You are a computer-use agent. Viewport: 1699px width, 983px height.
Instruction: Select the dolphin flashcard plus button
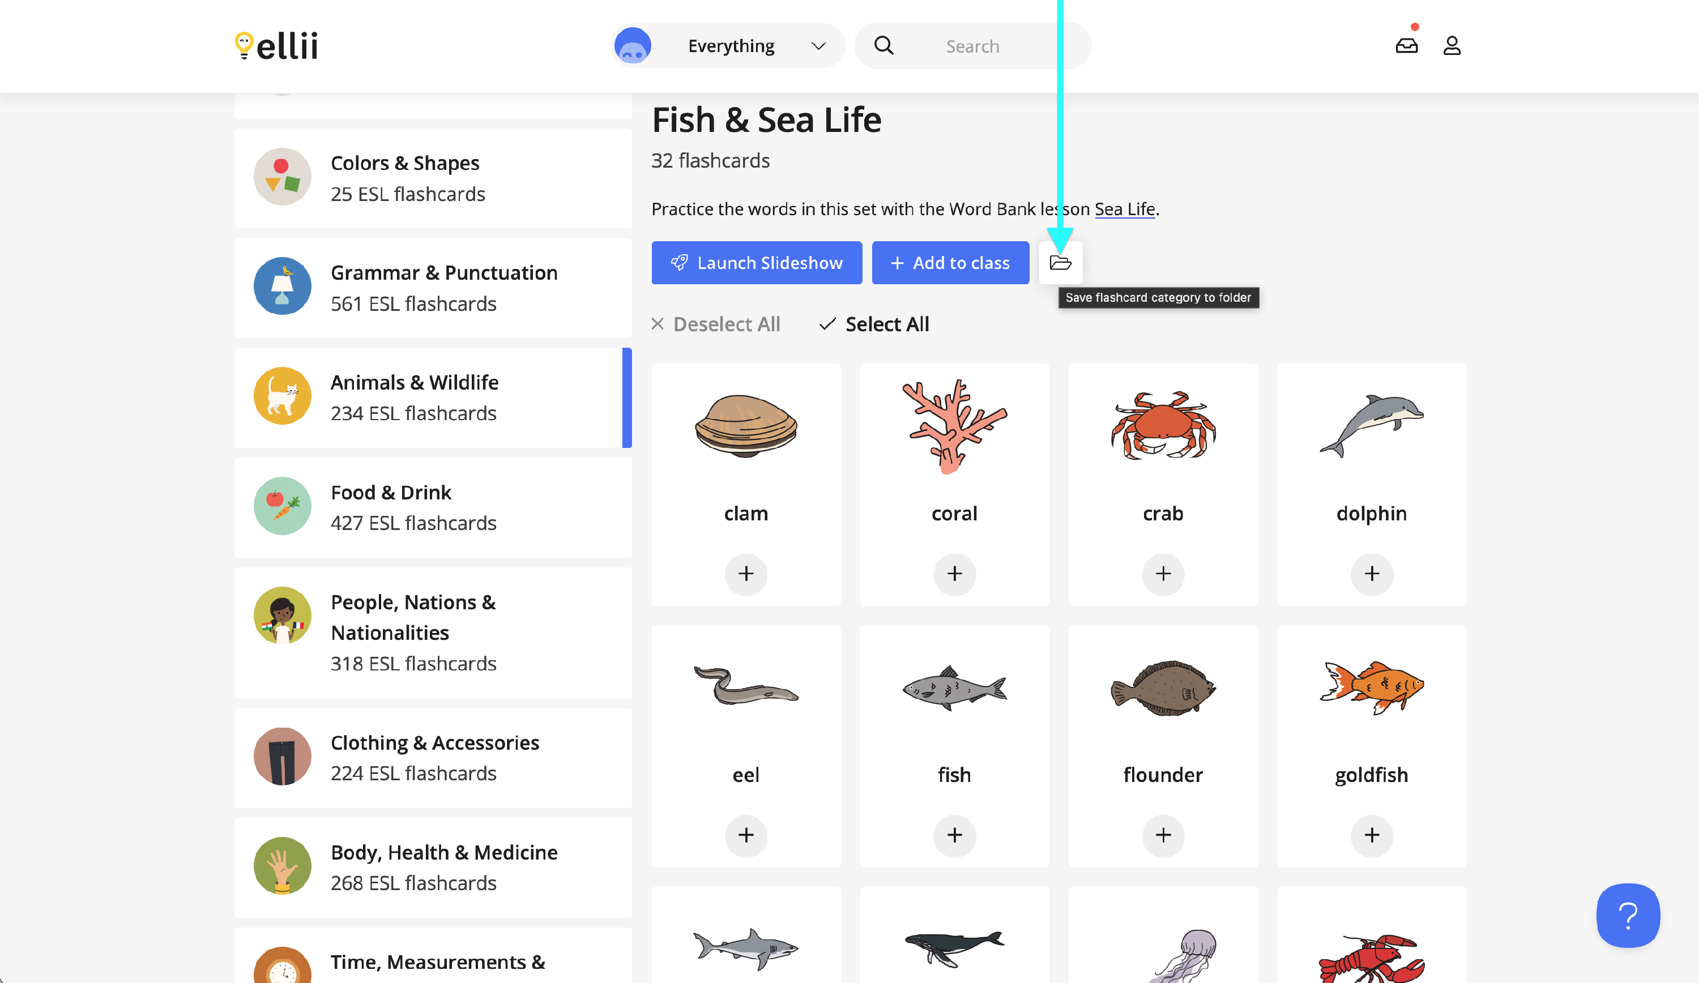tap(1371, 574)
